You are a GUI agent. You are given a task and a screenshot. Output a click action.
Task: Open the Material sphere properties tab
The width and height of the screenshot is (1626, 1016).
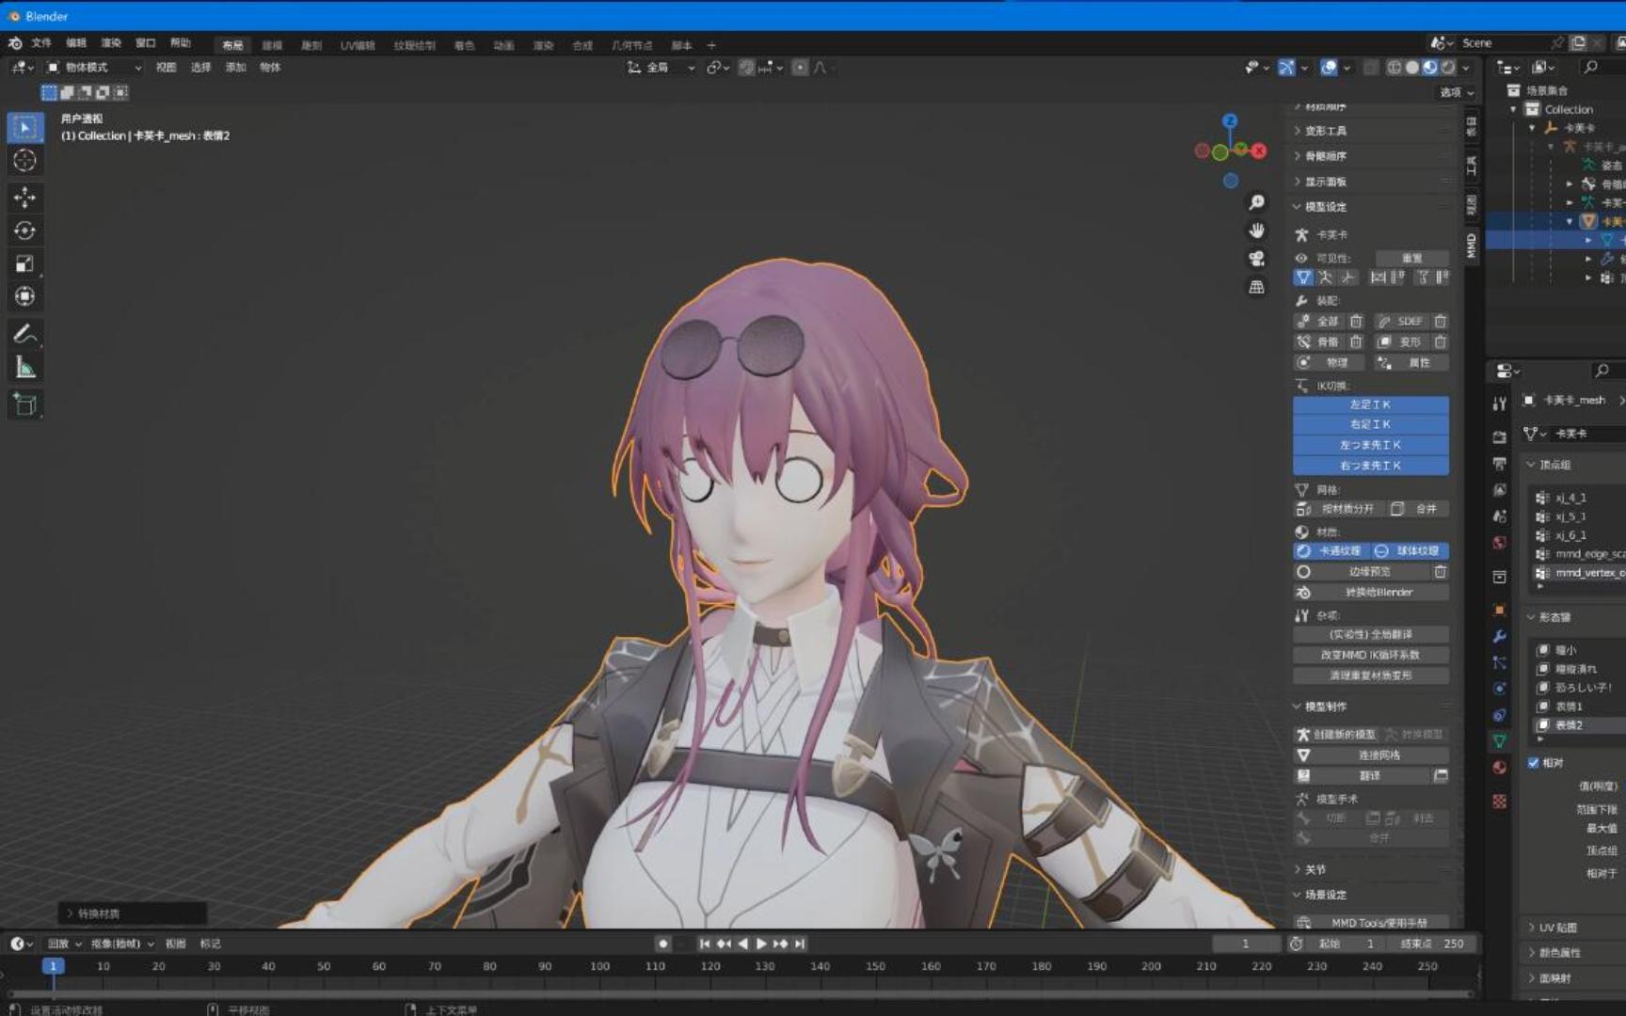[1499, 768]
